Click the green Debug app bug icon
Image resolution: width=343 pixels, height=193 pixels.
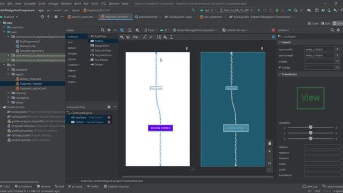[277, 10]
